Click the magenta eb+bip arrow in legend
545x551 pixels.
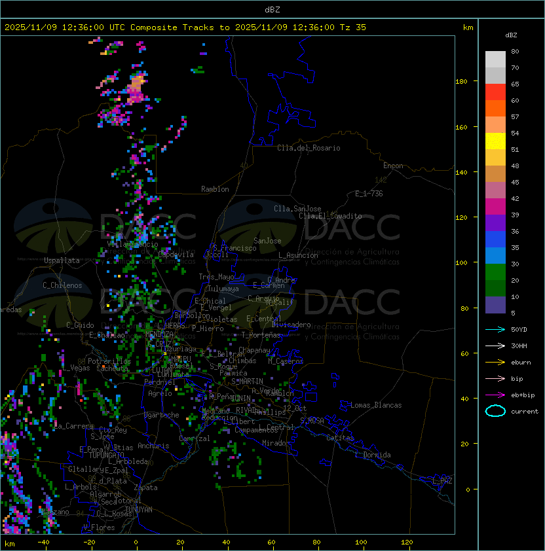click(x=495, y=395)
